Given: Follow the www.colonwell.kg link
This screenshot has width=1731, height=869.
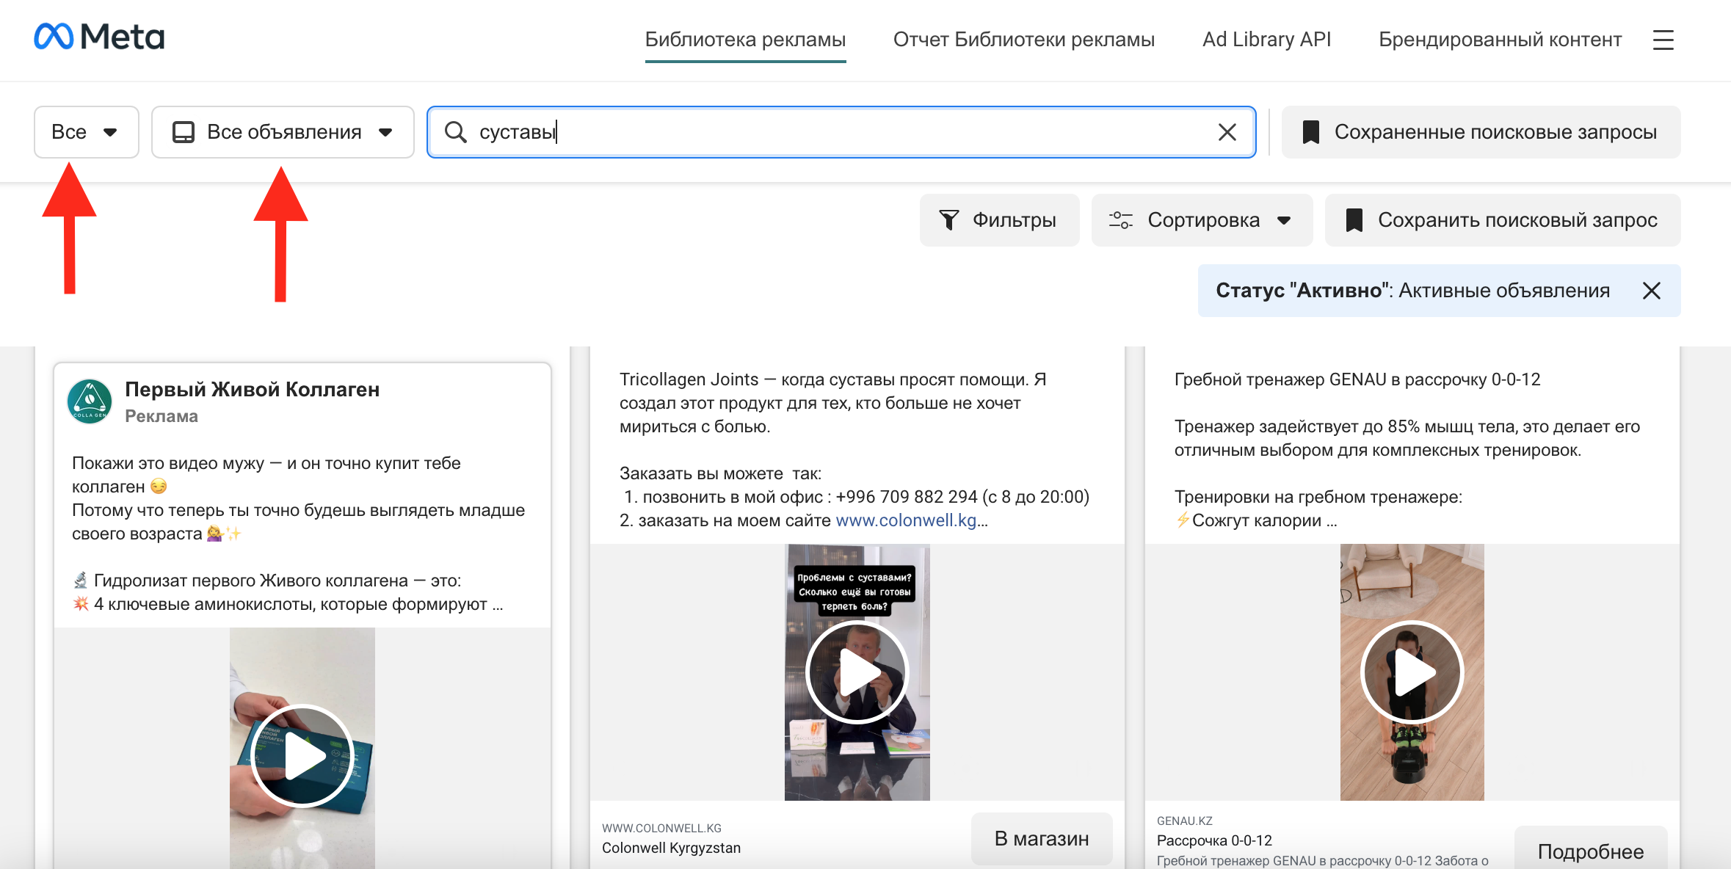Looking at the screenshot, I should coord(906,520).
